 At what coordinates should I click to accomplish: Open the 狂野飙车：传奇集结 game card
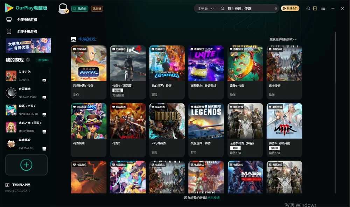click(206, 72)
